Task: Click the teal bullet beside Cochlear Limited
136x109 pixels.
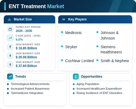Action: tap(62, 60)
